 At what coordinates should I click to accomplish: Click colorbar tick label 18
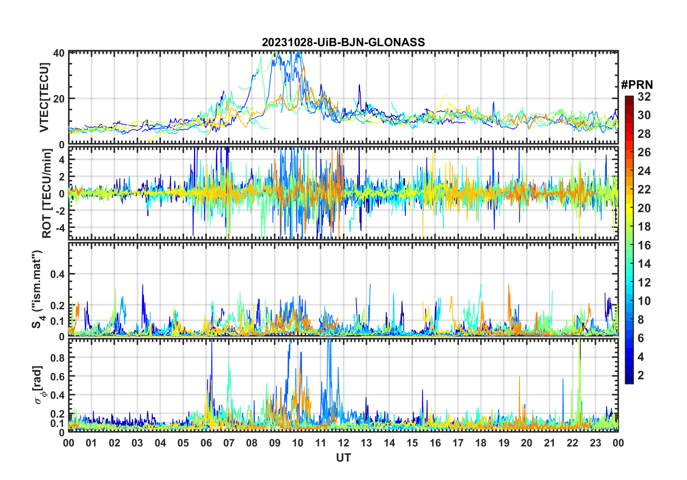644,227
